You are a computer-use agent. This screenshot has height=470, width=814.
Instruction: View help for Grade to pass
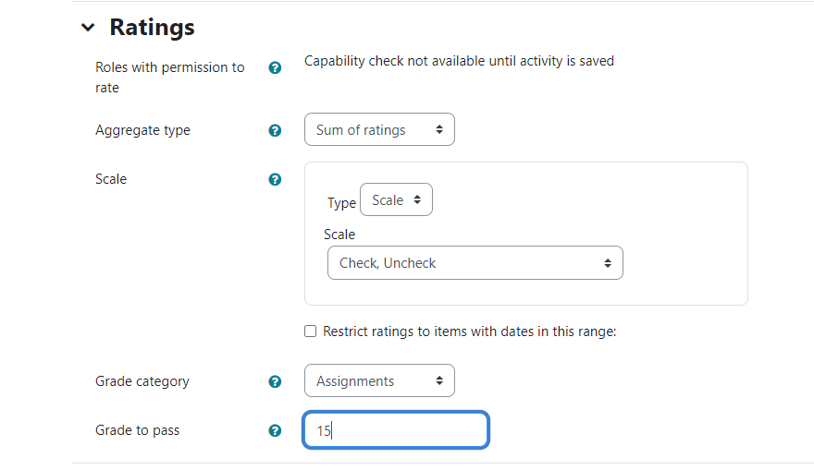tap(275, 430)
